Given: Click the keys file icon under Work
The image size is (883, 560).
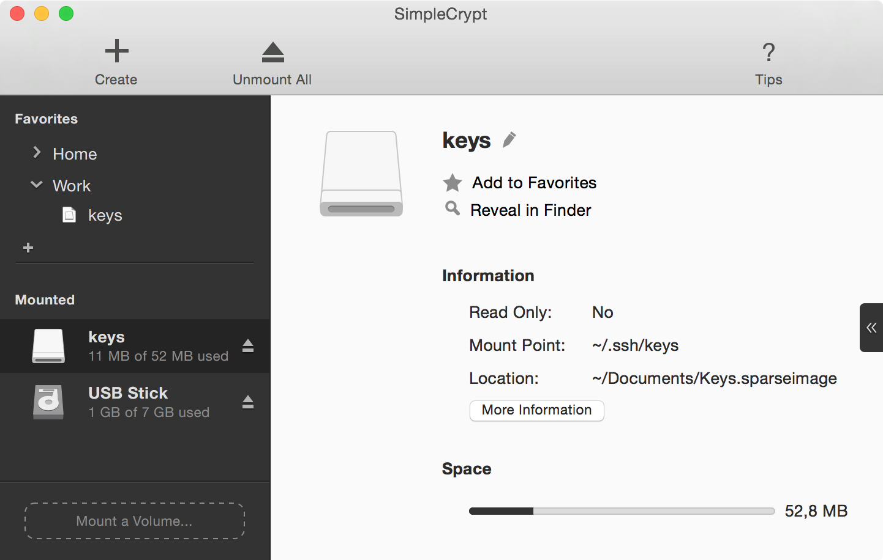Looking at the screenshot, I should pos(69,215).
